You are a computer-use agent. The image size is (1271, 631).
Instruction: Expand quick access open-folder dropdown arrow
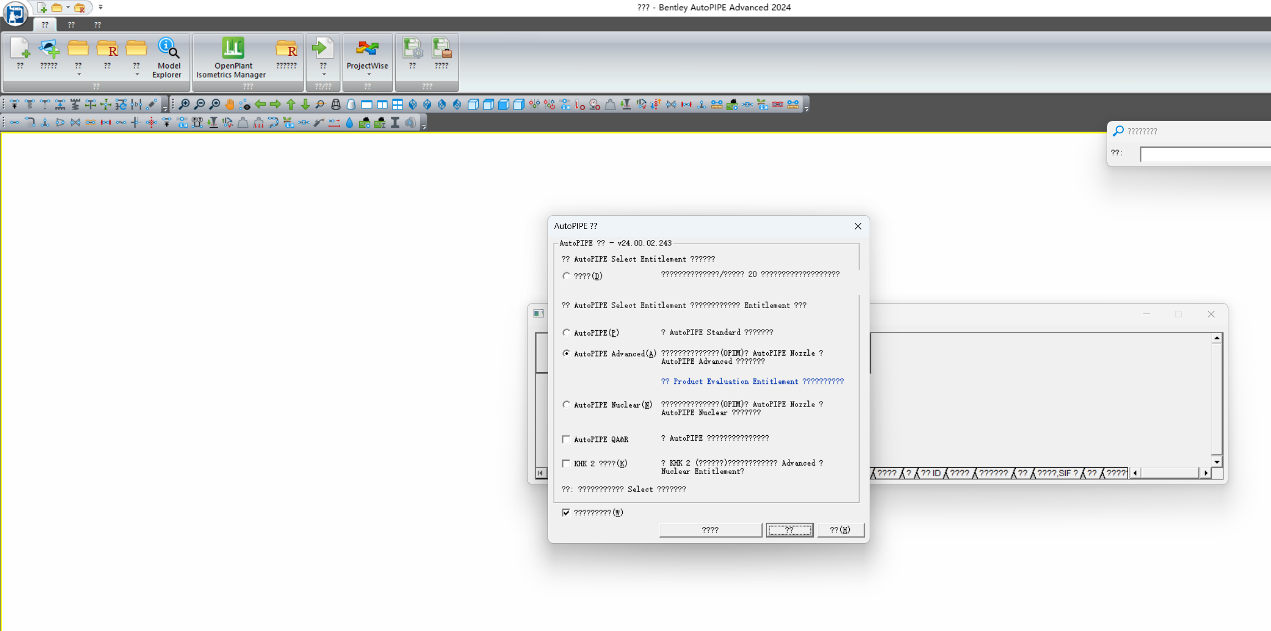pos(68,8)
